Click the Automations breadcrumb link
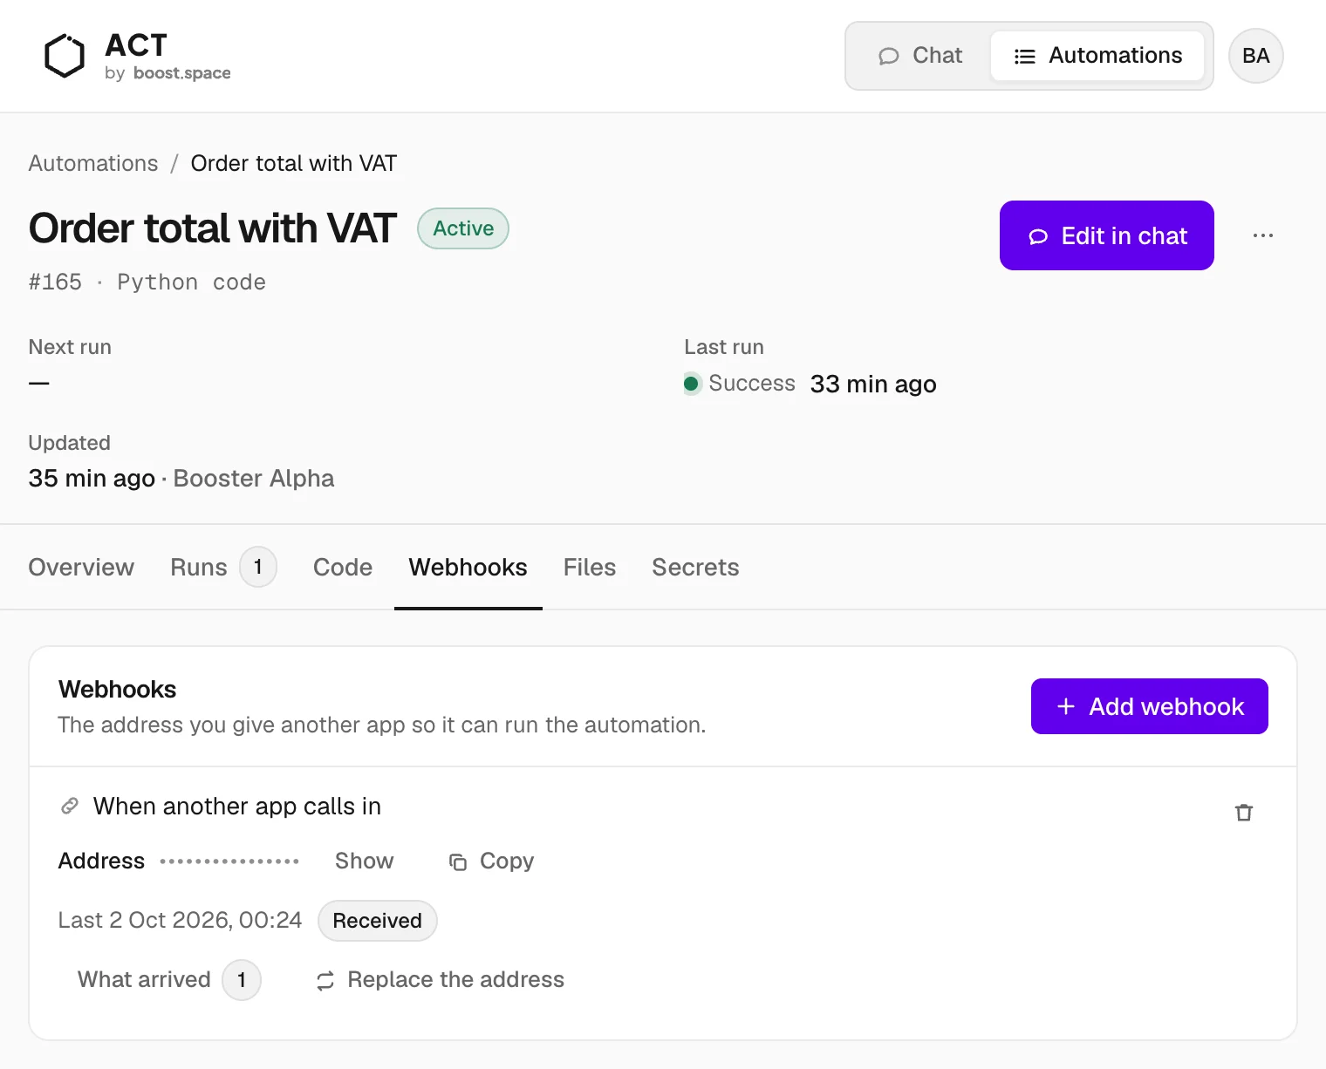Viewport: 1326px width, 1069px height. (93, 163)
